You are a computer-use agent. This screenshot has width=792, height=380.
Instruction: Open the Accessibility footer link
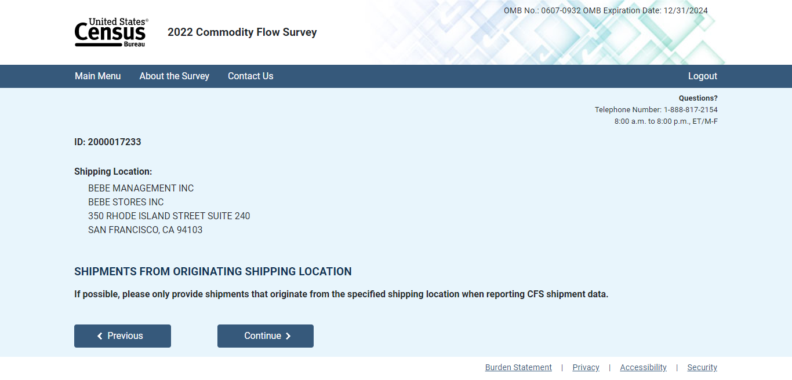click(643, 367)
